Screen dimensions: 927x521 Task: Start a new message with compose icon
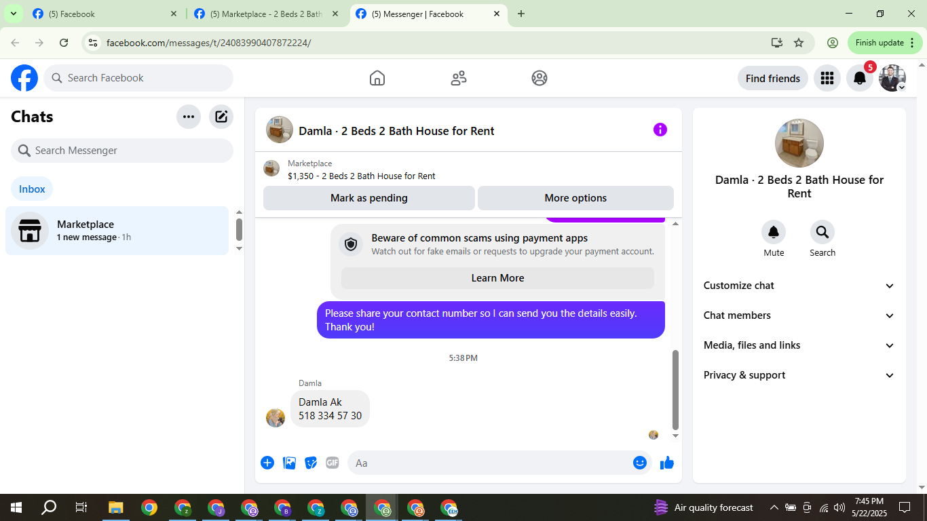pos(221,117)
